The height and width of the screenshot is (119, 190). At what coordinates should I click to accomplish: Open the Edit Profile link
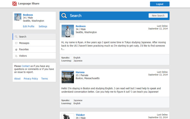(x=28, y=26)
